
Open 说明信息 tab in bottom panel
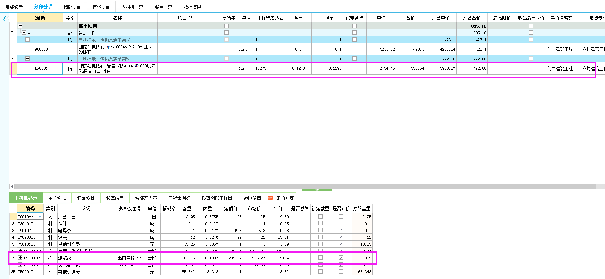point(252,198)
